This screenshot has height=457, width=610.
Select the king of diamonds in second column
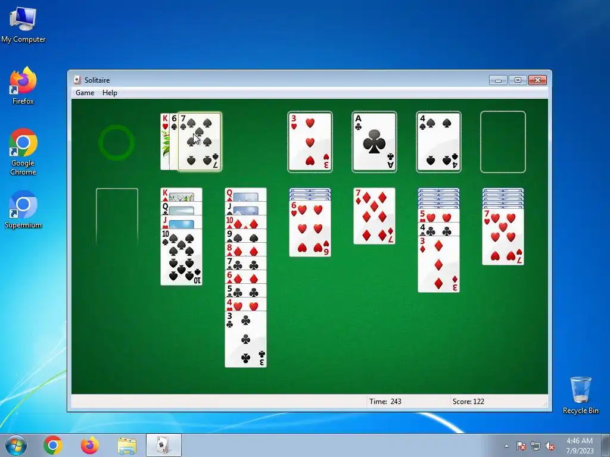pyautogui.click(x=181, y=195)
